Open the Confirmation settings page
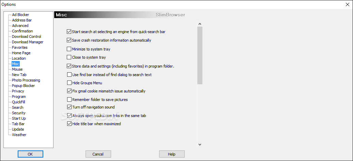This screenshot has width=353, height=161. tap(22, 31)
